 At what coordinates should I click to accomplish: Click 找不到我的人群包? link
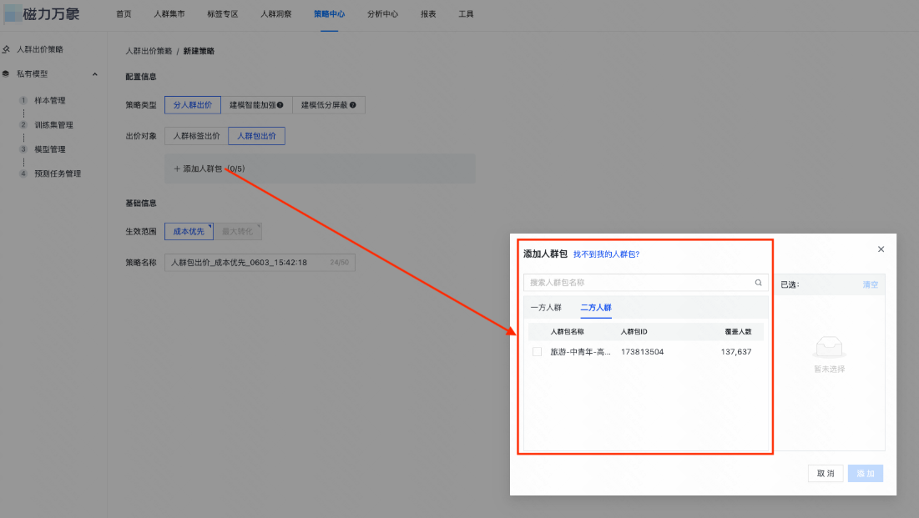point(606,254)
